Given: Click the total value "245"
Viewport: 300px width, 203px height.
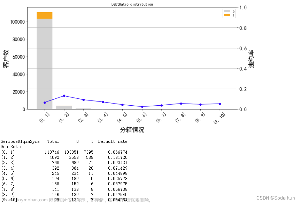Looking at the screenshot, I should click(55, 173).
